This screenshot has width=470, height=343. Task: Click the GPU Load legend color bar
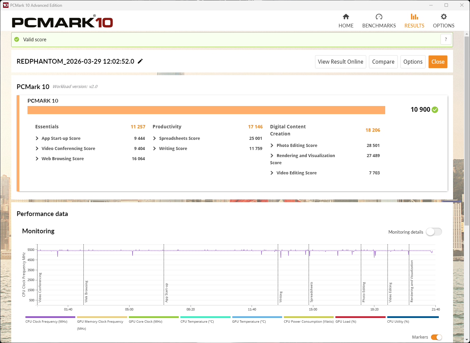coord(360,317)
